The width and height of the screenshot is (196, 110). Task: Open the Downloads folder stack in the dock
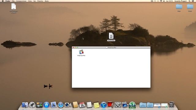click(150, 105)
